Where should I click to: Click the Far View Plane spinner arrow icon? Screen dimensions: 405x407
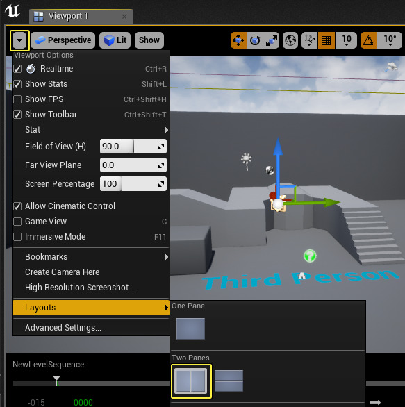161,165
